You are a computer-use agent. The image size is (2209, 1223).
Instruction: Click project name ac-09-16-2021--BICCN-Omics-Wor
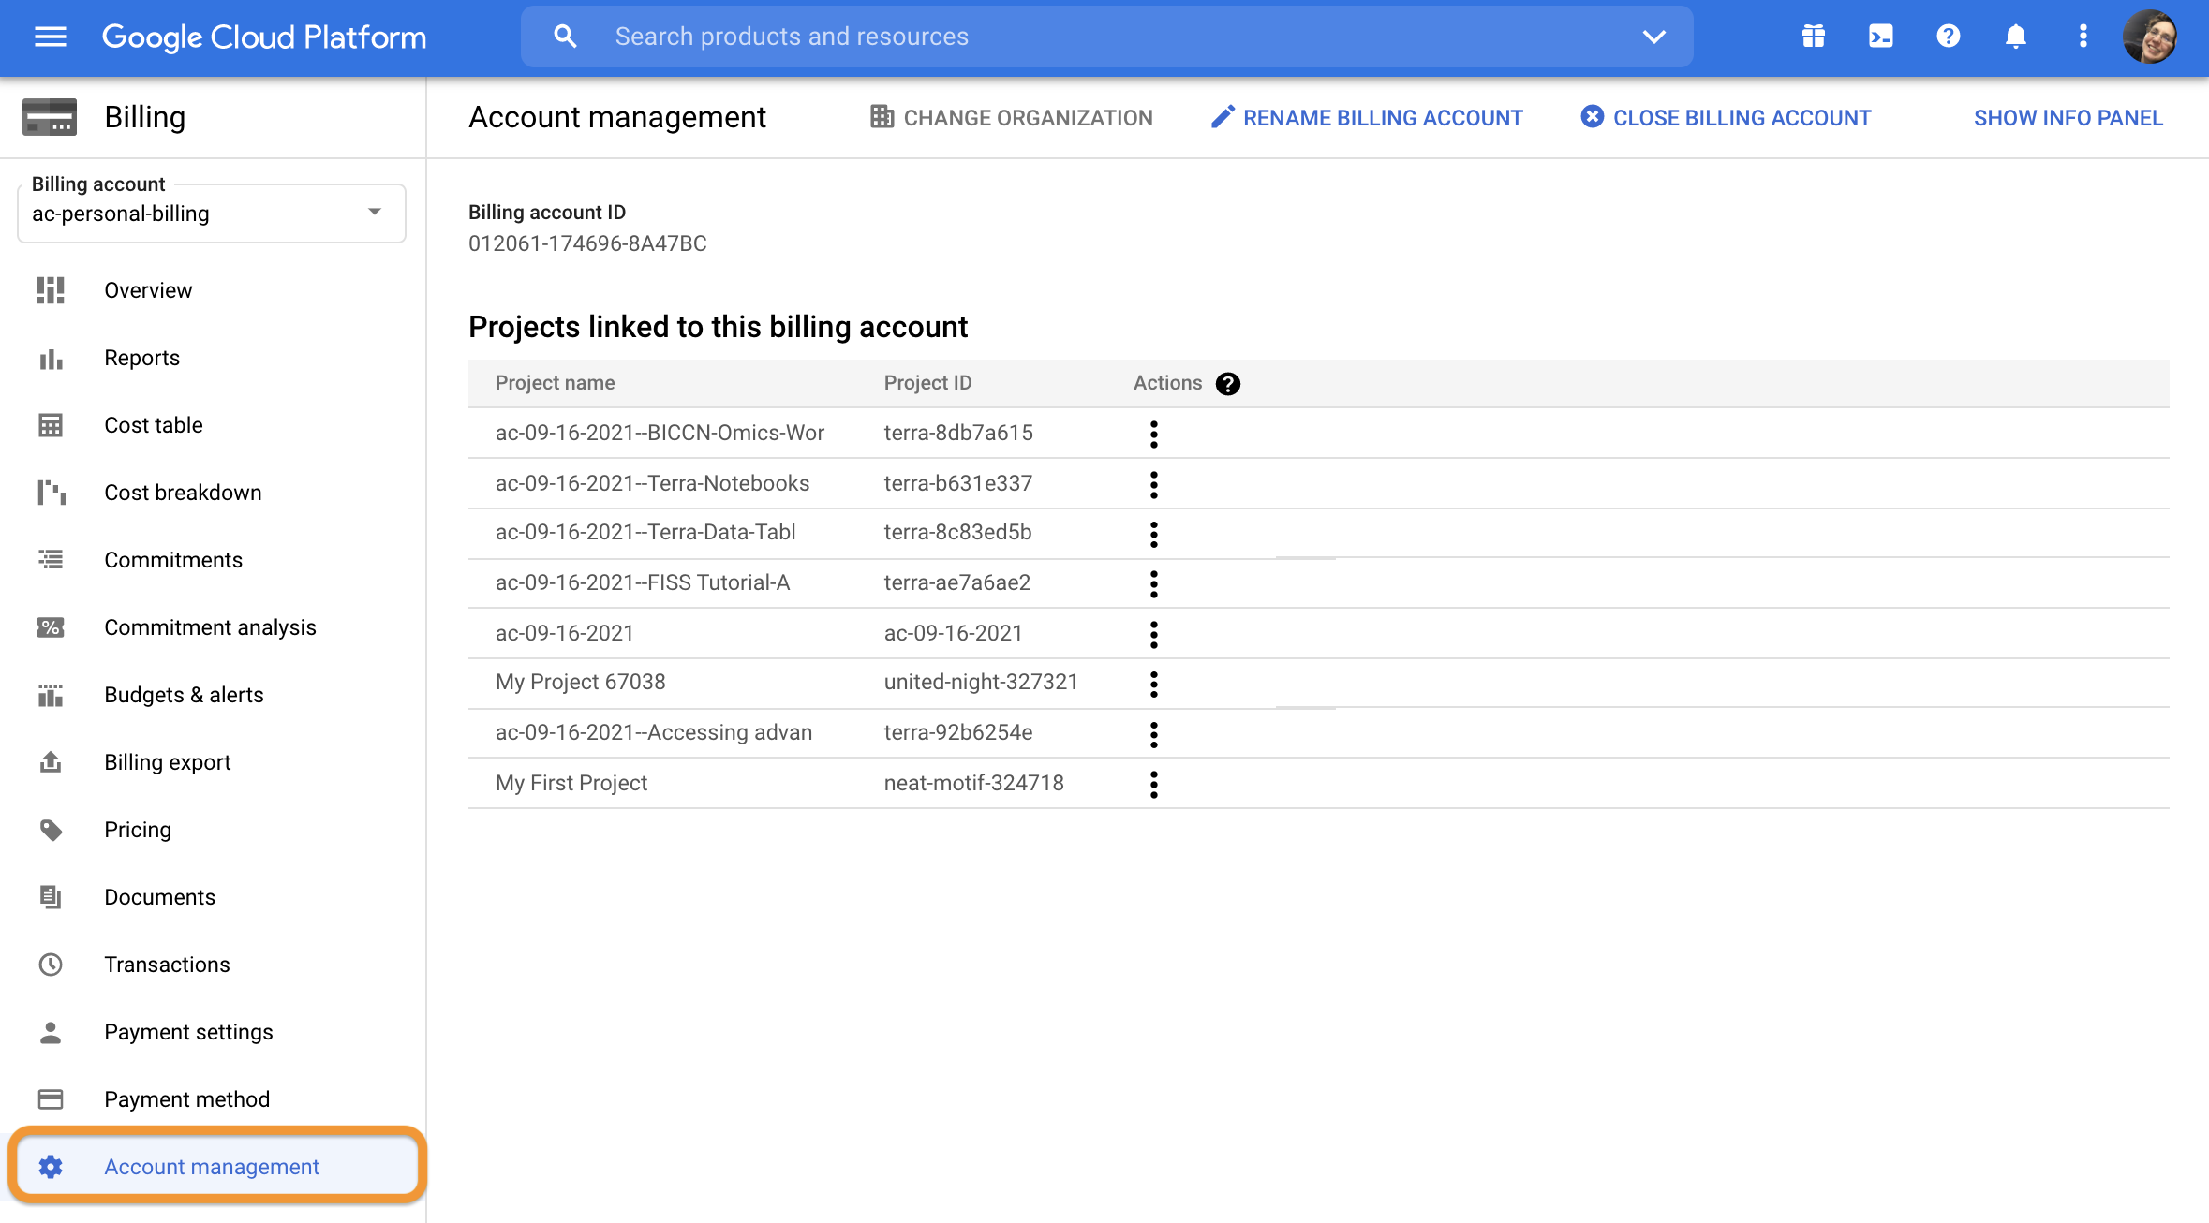[x=660, y=433]
